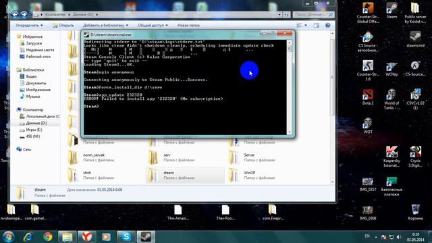Select Документы library in sidebar
432x243 pixels.
[33, 83]
